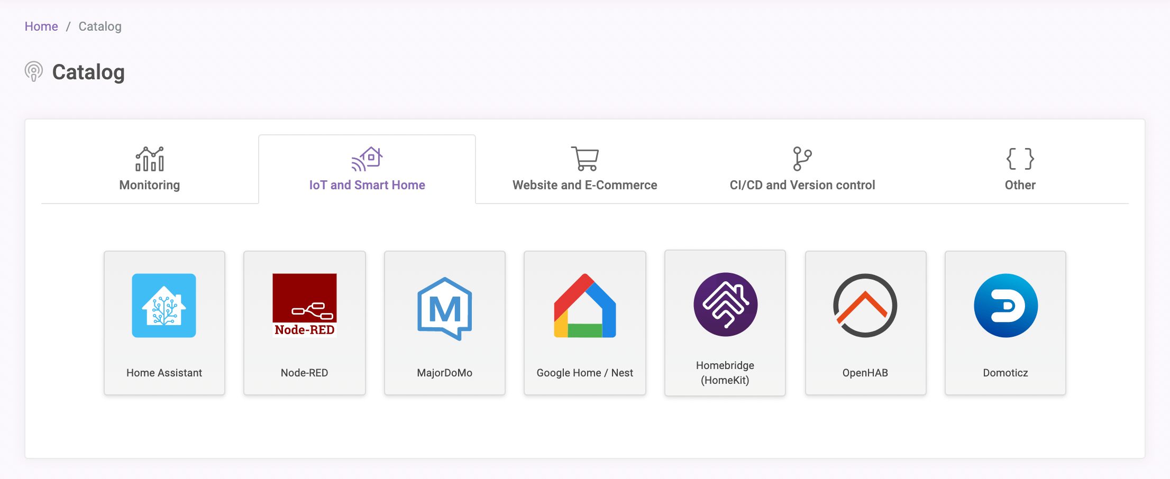
Task: Click the Domoticz card label
Action: [x=1006, y=373]
